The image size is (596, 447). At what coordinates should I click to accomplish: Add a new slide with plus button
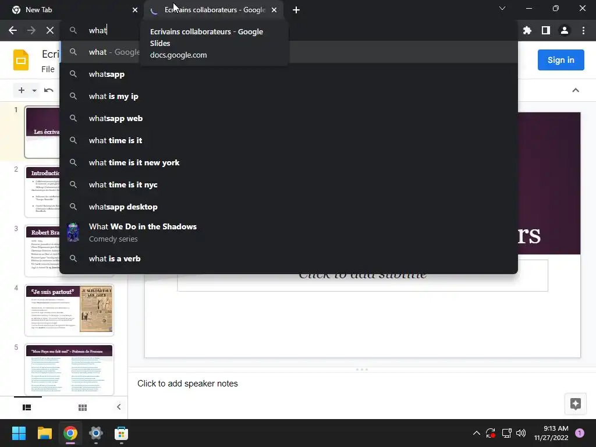click(22, 90)
